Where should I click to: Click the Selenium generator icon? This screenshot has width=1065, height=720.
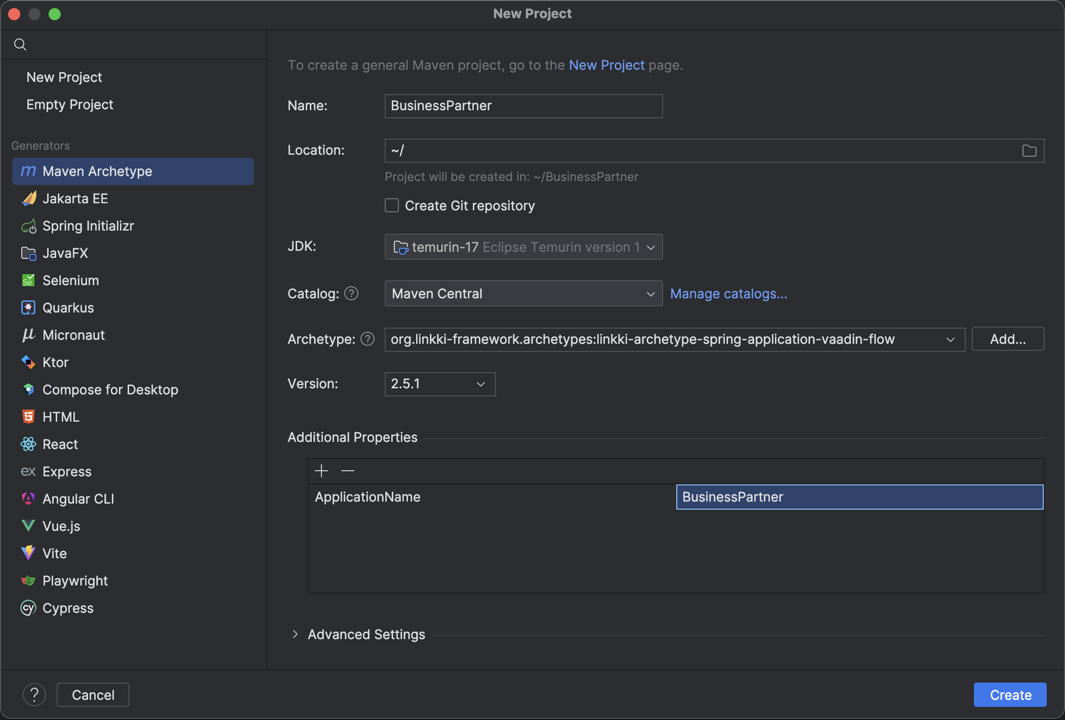pyautogui.click(x=28, y=281)
